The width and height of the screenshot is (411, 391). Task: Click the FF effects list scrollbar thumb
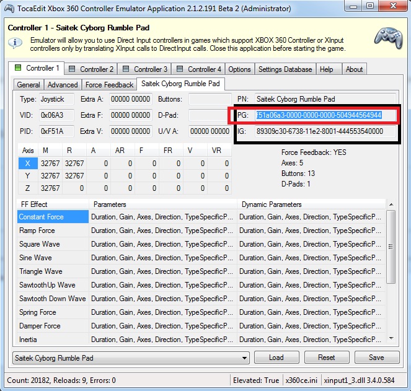point(391,247)
